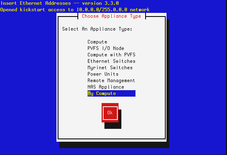This screenshot has width=227, height=155.
Task: Select highlighted My Compute entry
Action: pos(111,93)
